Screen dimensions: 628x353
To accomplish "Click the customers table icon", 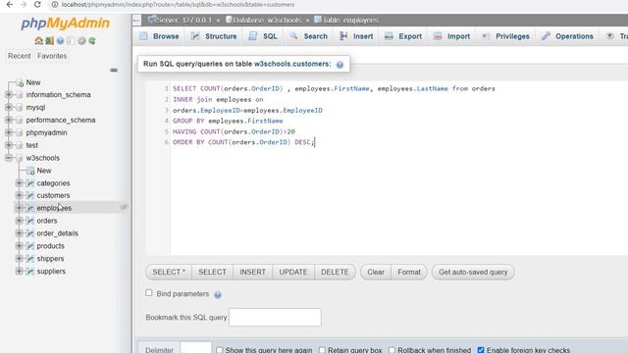I will pyautogui.click(x=30, y=196).
